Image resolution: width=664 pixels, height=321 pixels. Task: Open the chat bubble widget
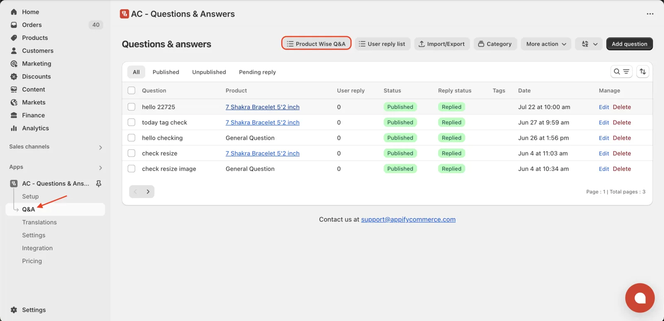tap(640, 298)
